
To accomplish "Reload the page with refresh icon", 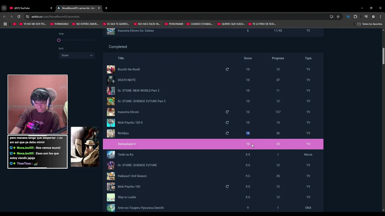I will click(19, 16).
